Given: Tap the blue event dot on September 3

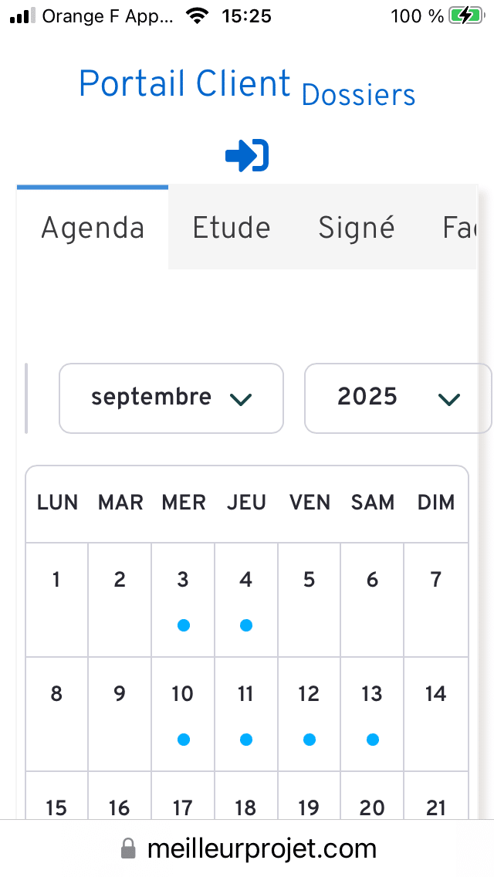Looking at the screenshot, I should point(183,625).
